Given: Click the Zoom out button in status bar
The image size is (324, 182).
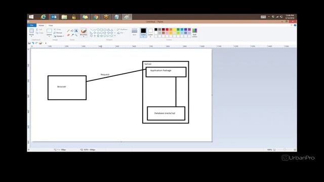Looking at the screenshot, I should 274,150.
